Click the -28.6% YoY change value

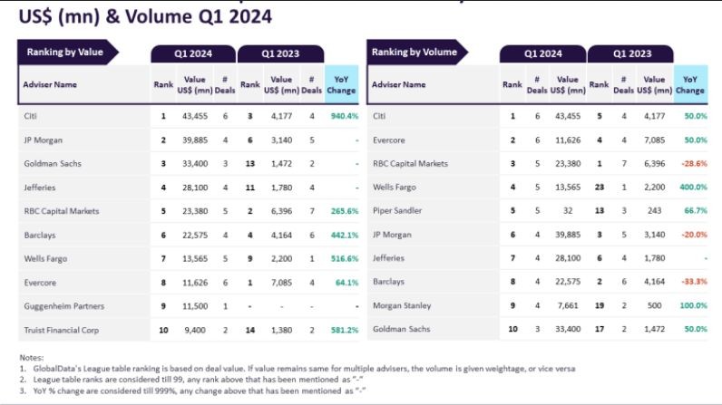tap(694, 163)
